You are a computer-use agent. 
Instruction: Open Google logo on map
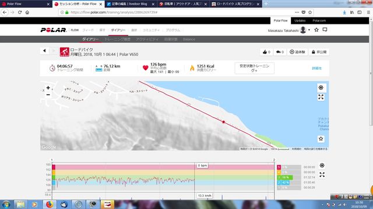pos(49,147)
